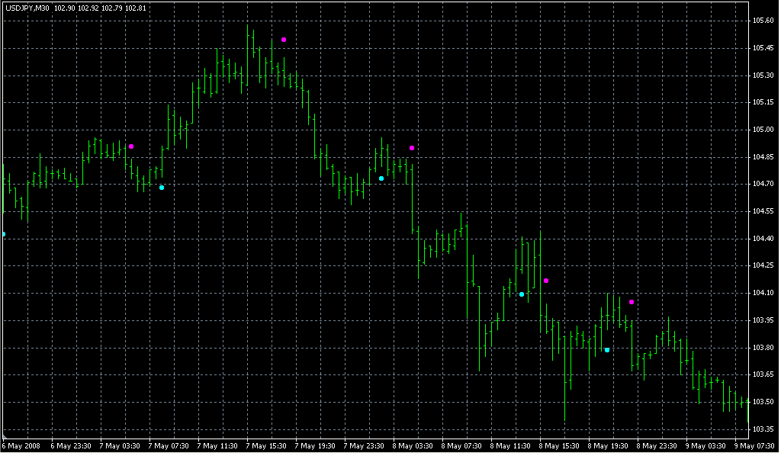Select the lowest magenta signal dot
Image resolution: width=781 pixels, height=453 pixels.
click(632, 302)
